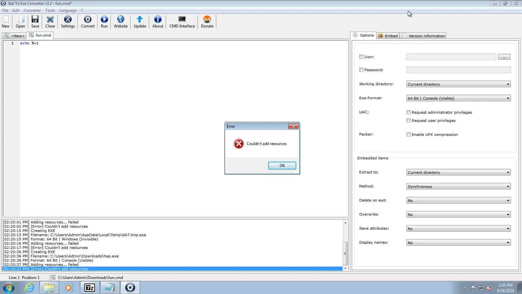Click the volume icon in the system tray
522x294 pixels.
tap(489, 288)
